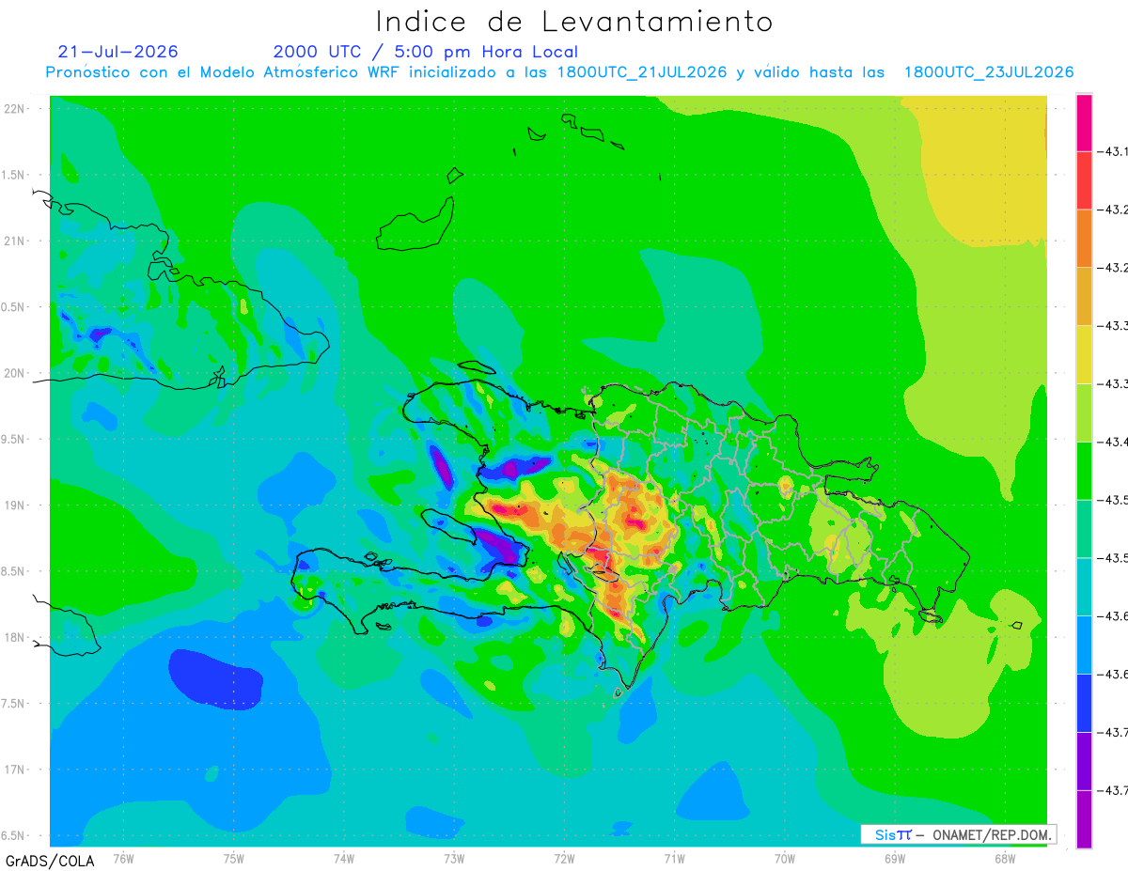Click the '70W' longitude label
This screenshot has height=871, width=1128.
785,860
